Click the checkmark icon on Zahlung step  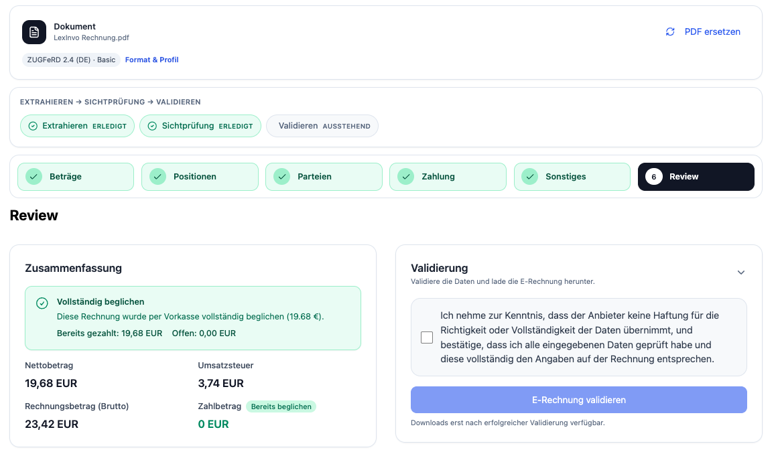click(405, 177)
